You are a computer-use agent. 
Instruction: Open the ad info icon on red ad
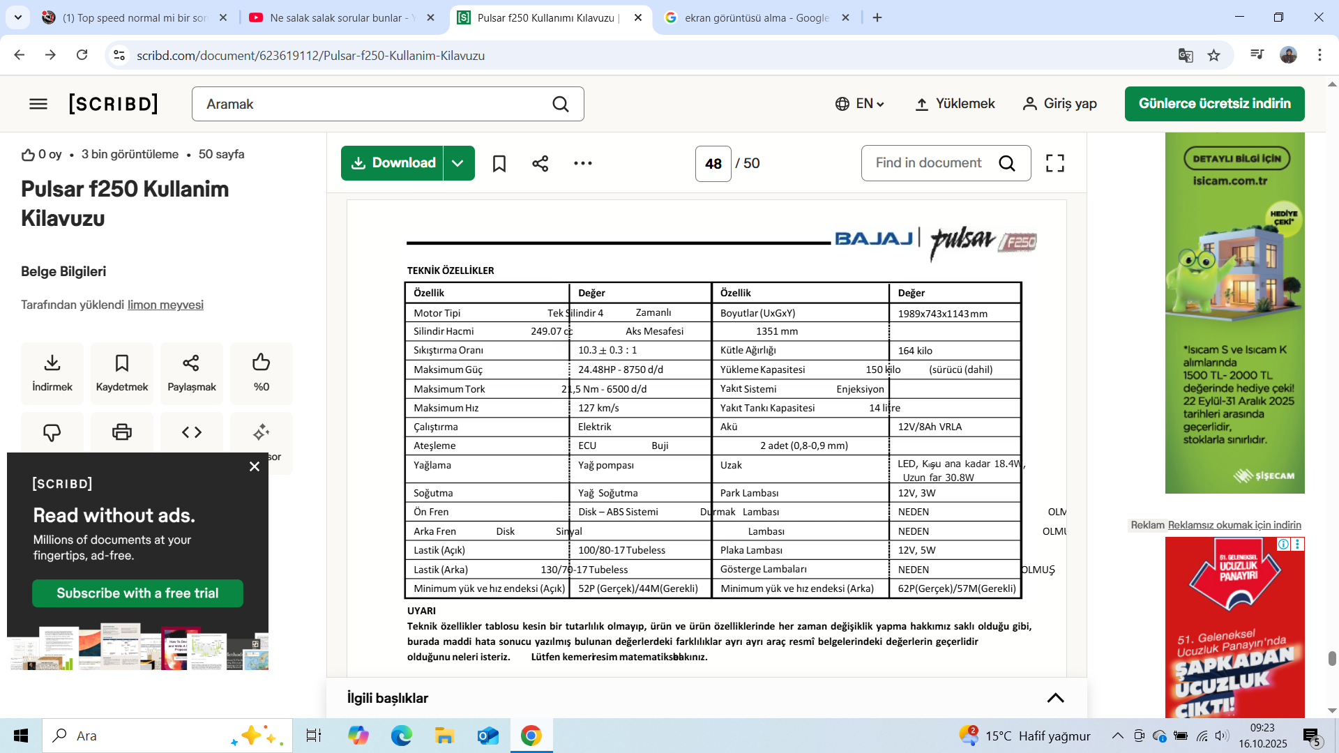pos(1283,544)
